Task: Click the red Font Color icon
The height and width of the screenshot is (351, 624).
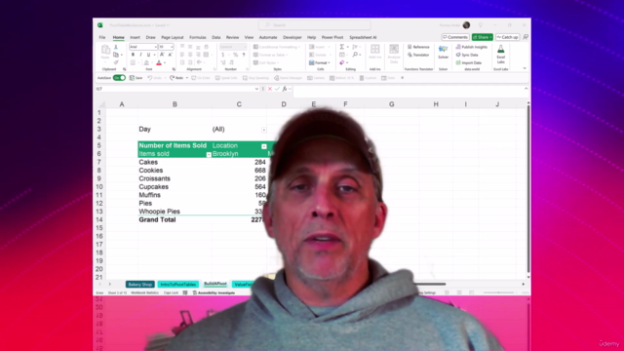Action: (x=159, y=62)
